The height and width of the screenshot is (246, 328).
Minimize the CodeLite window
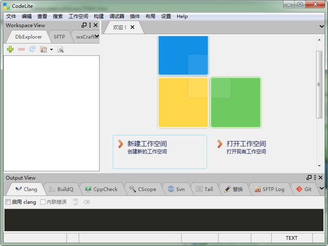click(x=289, y=4)
